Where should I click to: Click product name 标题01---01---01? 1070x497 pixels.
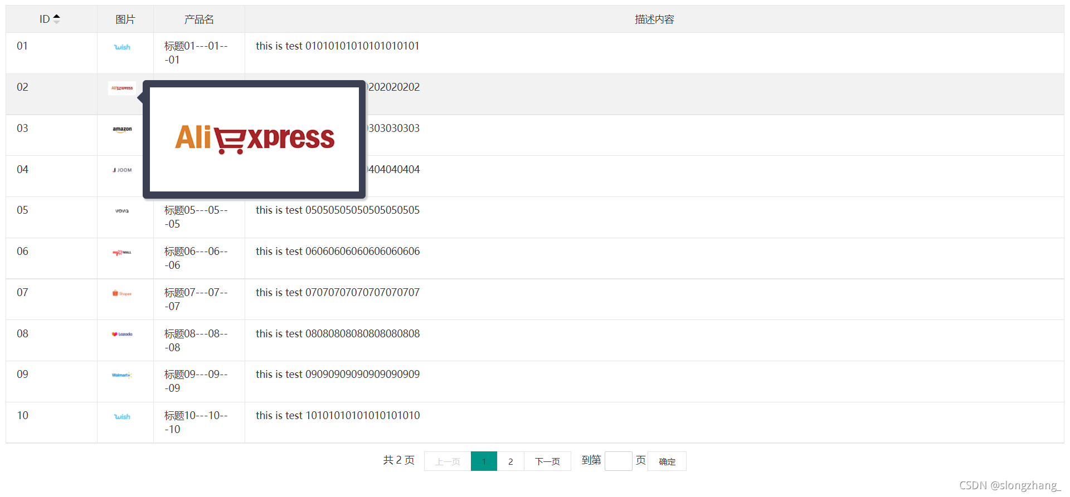[x=196, y=53]
